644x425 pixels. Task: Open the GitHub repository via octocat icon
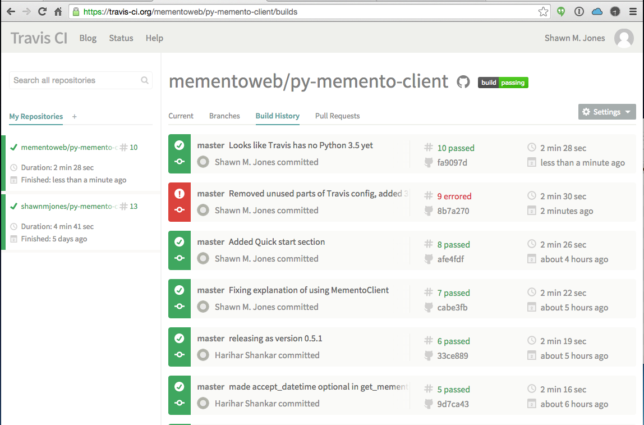click(x=463, y=82)
